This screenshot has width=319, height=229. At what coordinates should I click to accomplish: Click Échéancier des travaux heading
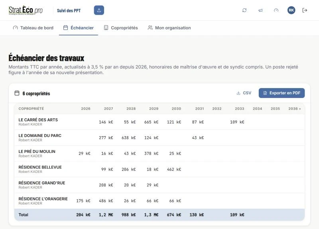pyautogui.click(x=46, y=58)
